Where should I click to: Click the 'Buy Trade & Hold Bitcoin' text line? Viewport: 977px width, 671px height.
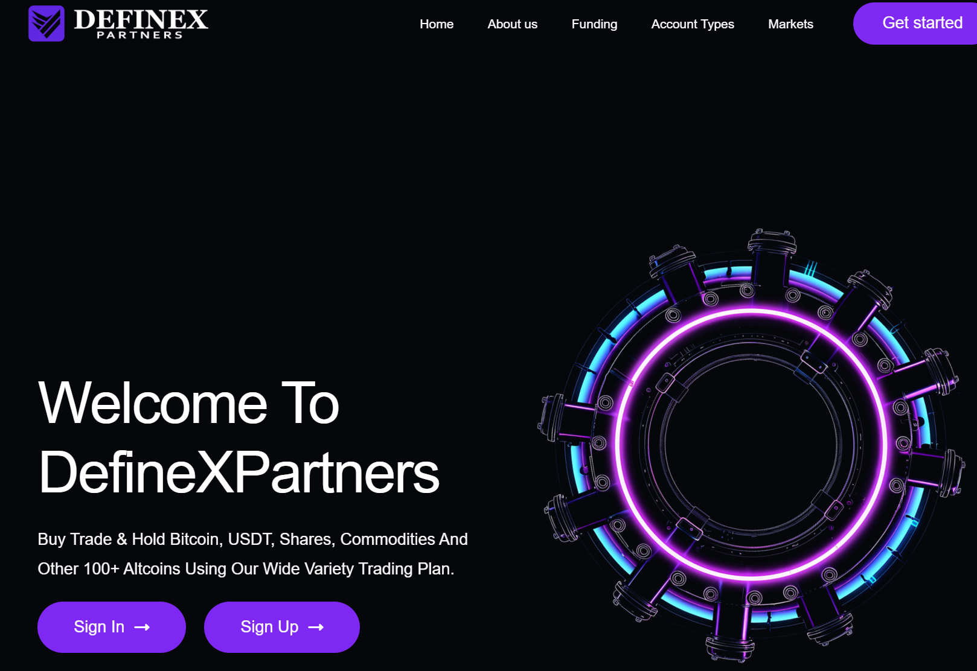[x=252, y=539]
